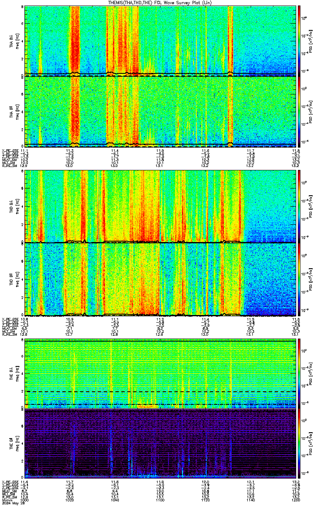Click the color bar beside THA B-perpendicular panel
Image resolution: width=316 pixels, height=506 pixels.
coord(299,40)
